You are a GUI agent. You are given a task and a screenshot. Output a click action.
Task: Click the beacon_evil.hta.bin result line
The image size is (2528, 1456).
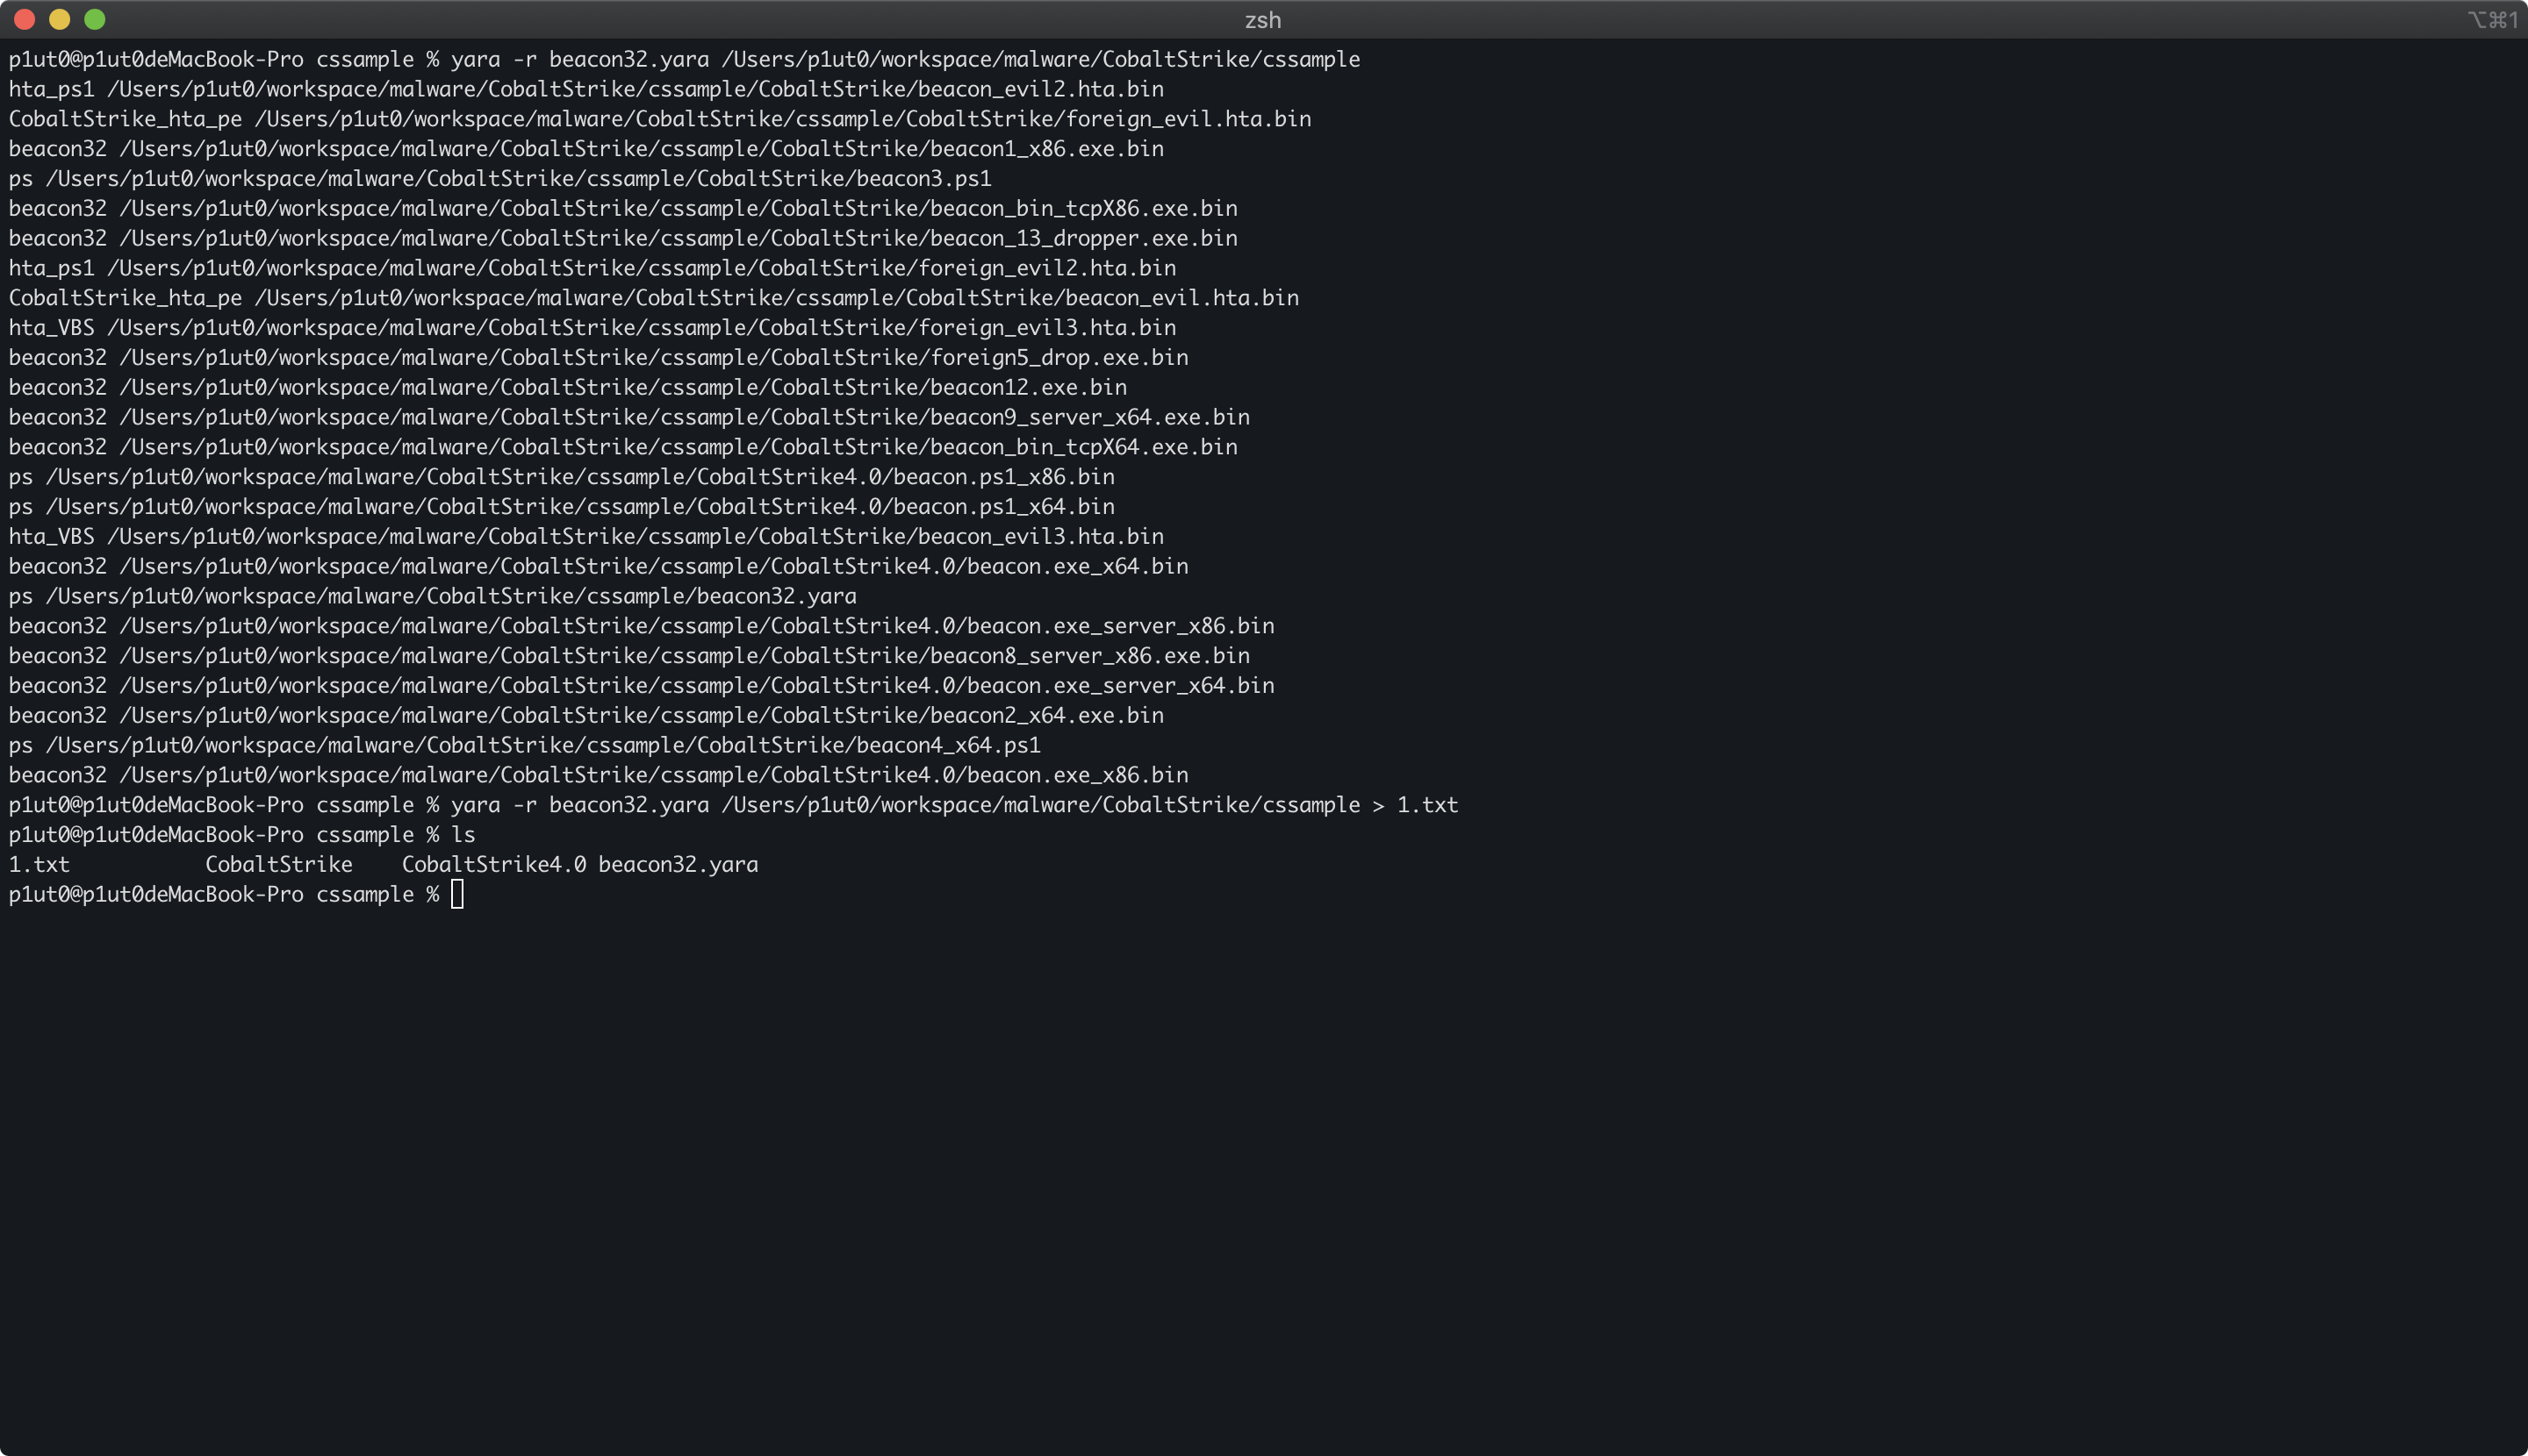(654, 299)
